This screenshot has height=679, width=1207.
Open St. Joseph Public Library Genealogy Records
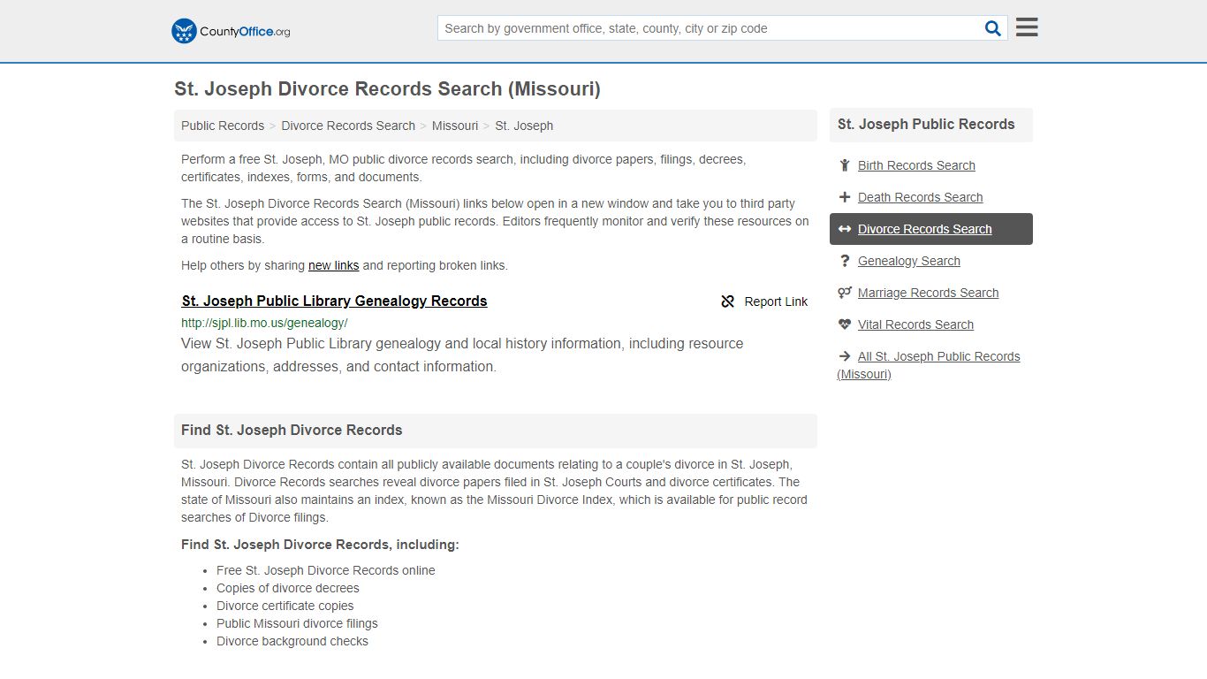coord(334,301)
